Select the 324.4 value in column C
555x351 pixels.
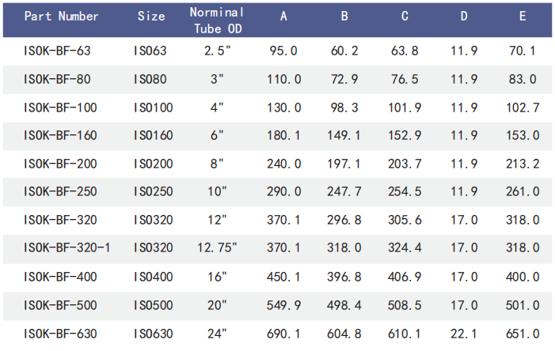click(405, 248)
